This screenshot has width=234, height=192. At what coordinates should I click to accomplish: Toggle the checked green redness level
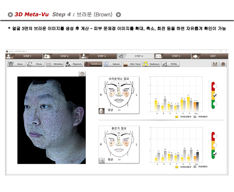215,154
